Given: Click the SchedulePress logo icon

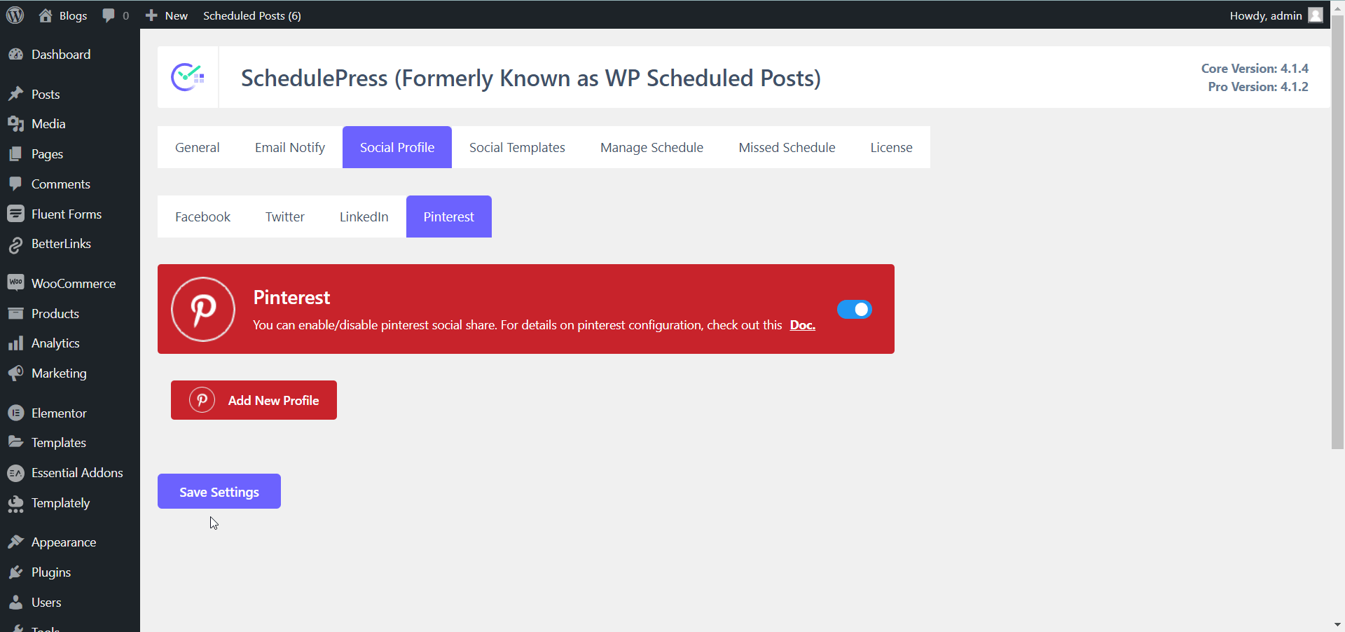Looking at the screenshot, I should (x=188, y=77).
